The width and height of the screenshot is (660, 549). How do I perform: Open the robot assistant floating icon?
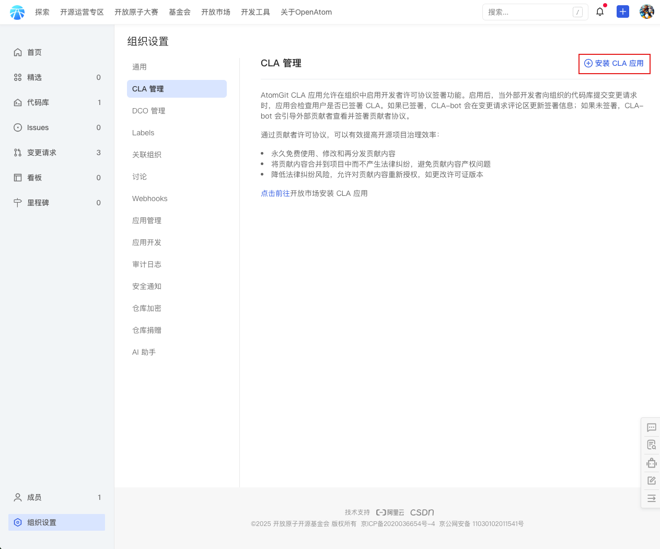pyautogui.click(x=651, y=463)
